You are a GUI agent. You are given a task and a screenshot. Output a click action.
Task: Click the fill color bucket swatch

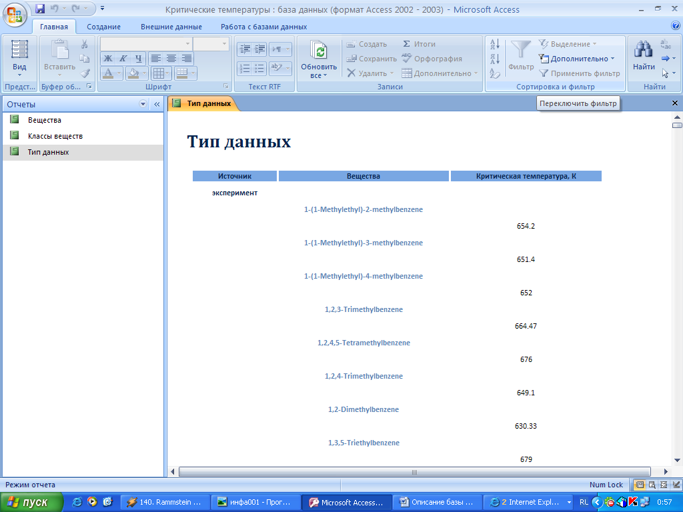pyautogui.click(x=133, y=73)
